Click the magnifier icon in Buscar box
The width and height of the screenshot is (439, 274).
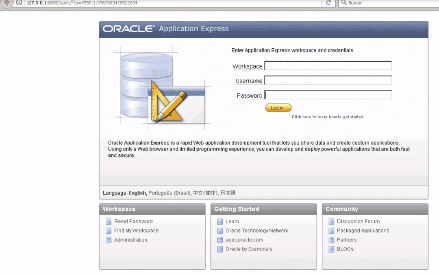point(344,3)
